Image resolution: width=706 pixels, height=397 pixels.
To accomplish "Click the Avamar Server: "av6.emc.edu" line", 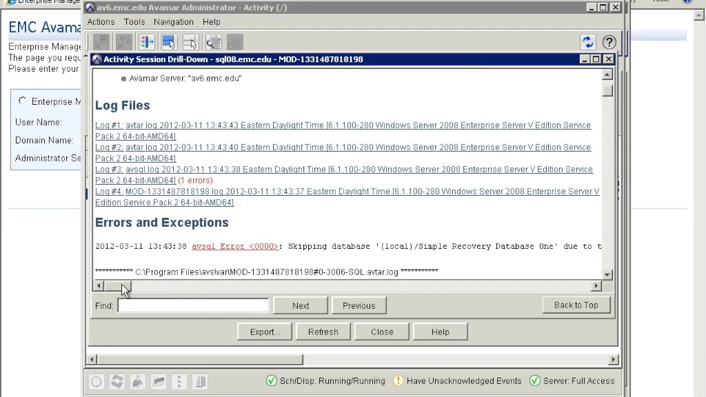I will point(185,78).
